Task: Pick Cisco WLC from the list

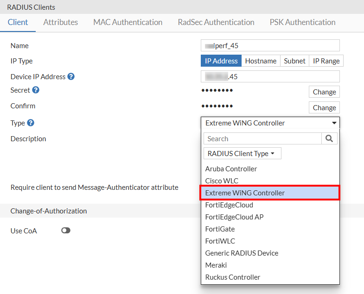Action: [x=222, y=181]
